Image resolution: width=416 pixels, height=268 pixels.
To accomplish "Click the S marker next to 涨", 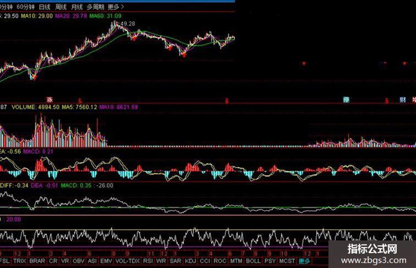I will (80, 101).
